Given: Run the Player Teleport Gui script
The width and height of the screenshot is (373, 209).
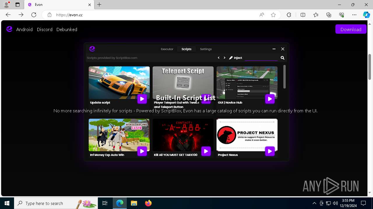Looking at the screenshot, I should point(206,99).
